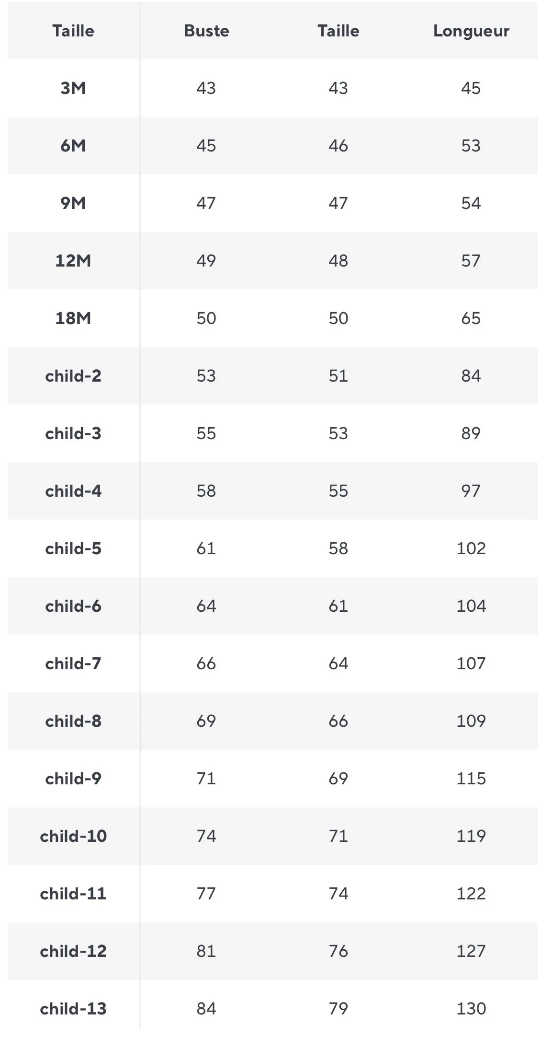This screenshot has width=541, height=1037.
Task: Select the Longueur value 89 for child-3
Action: point(471,433)
